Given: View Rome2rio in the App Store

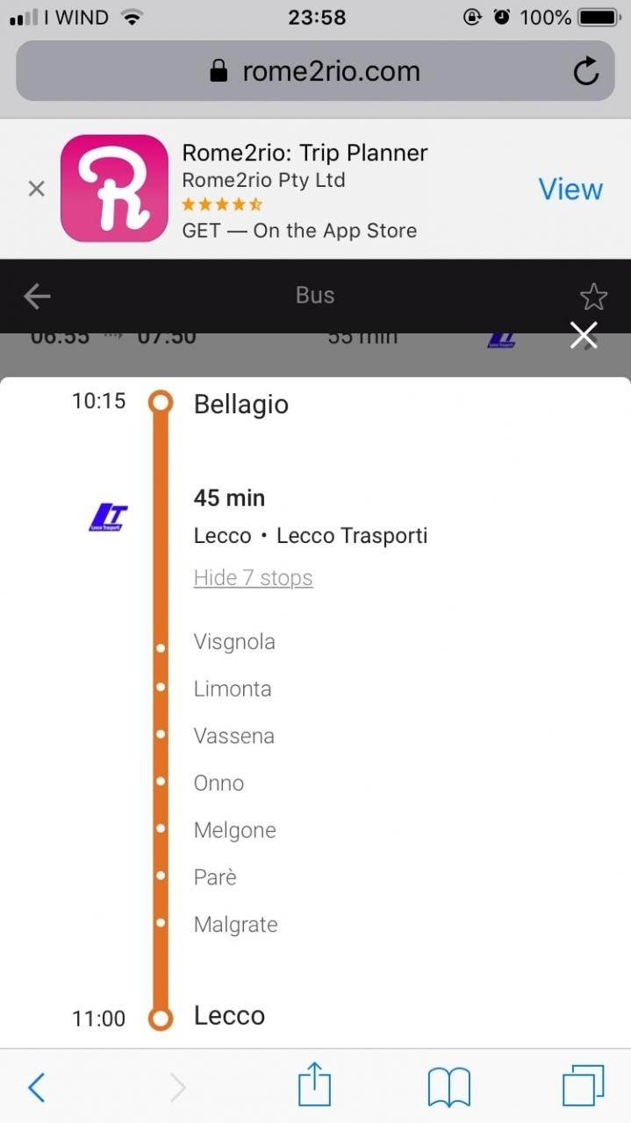Looking at the screenshot, I should pyautogui.click(x=570, y=190).
